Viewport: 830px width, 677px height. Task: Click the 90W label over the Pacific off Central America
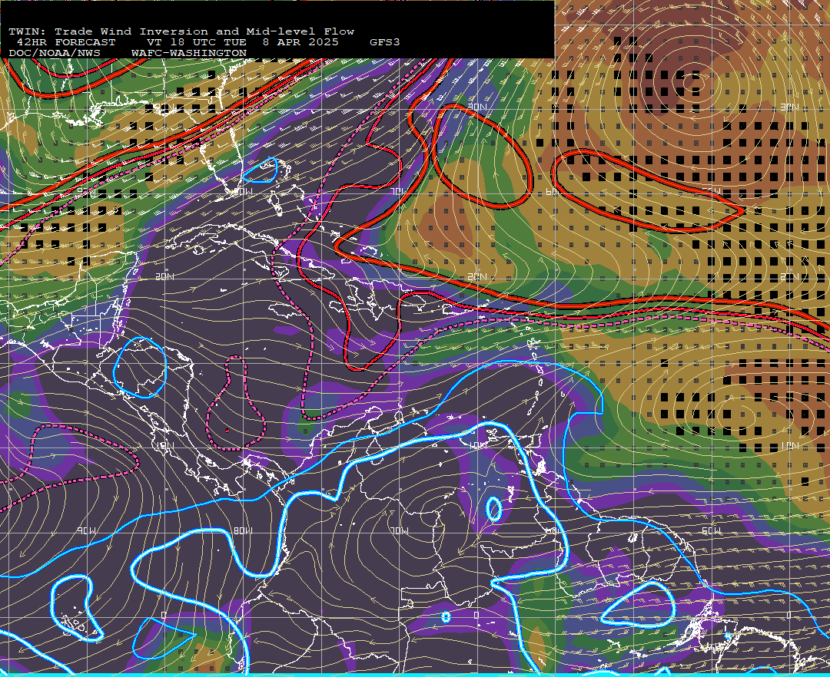tap(87, 530)
